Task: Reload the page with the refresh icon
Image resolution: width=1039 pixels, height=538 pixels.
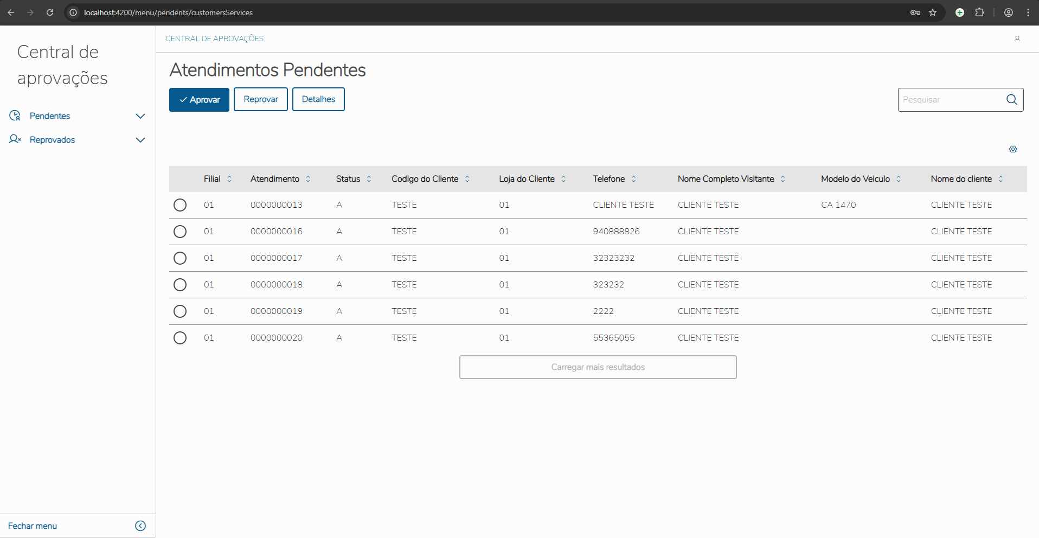Action: click(x=50, y=12)
